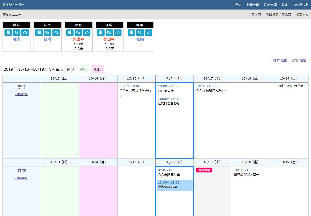Click the home icon on 赤井's card
311x216 pixels.
point(25,33)
